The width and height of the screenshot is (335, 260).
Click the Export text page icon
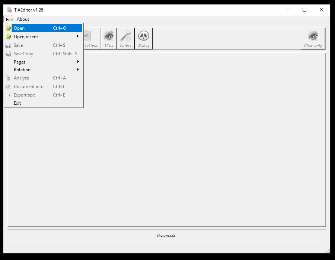coord(8,95)
